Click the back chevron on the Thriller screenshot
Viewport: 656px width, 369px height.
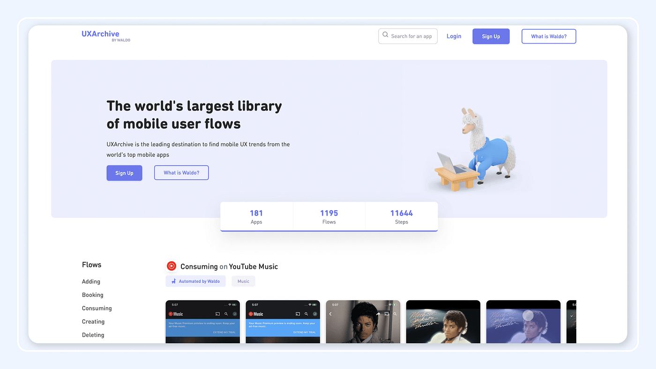330,314
